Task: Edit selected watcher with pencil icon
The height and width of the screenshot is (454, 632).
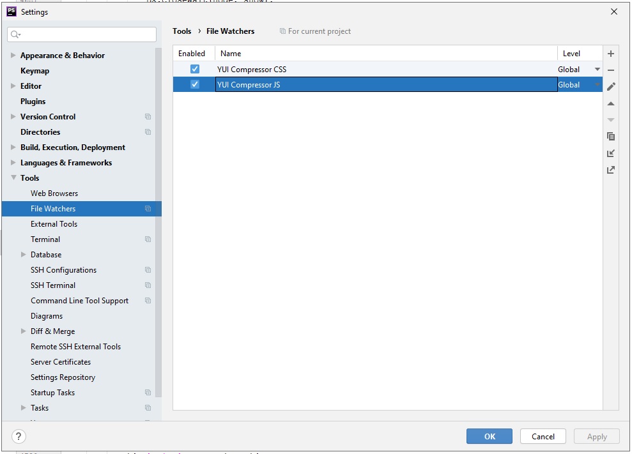Action: coord(611,87)
